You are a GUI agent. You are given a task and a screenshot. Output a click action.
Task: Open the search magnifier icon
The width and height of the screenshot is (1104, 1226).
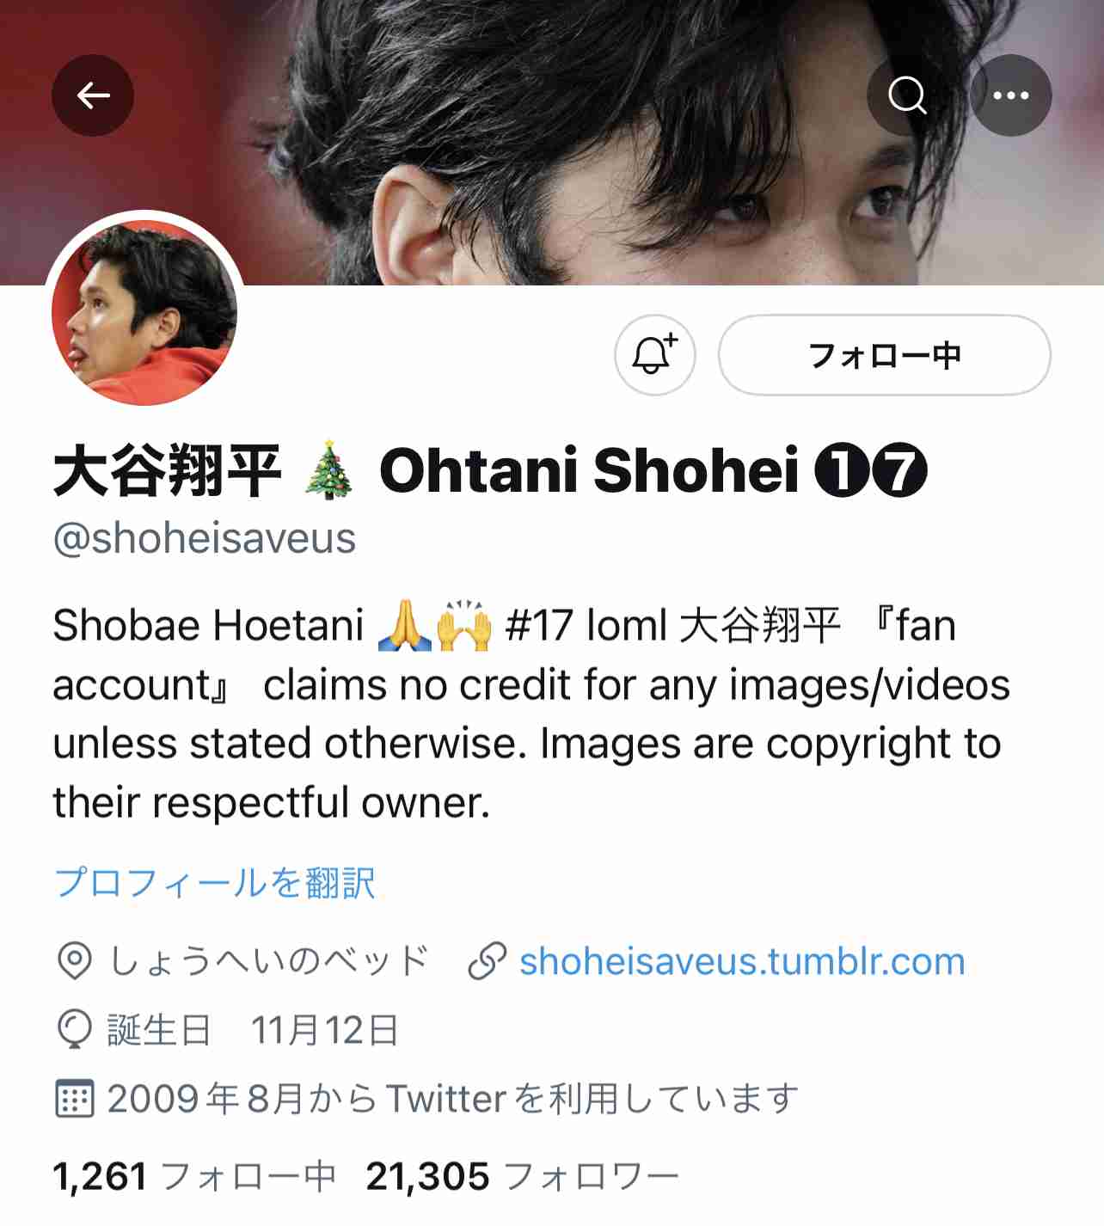pyautogui.click(x=907, y=95)
